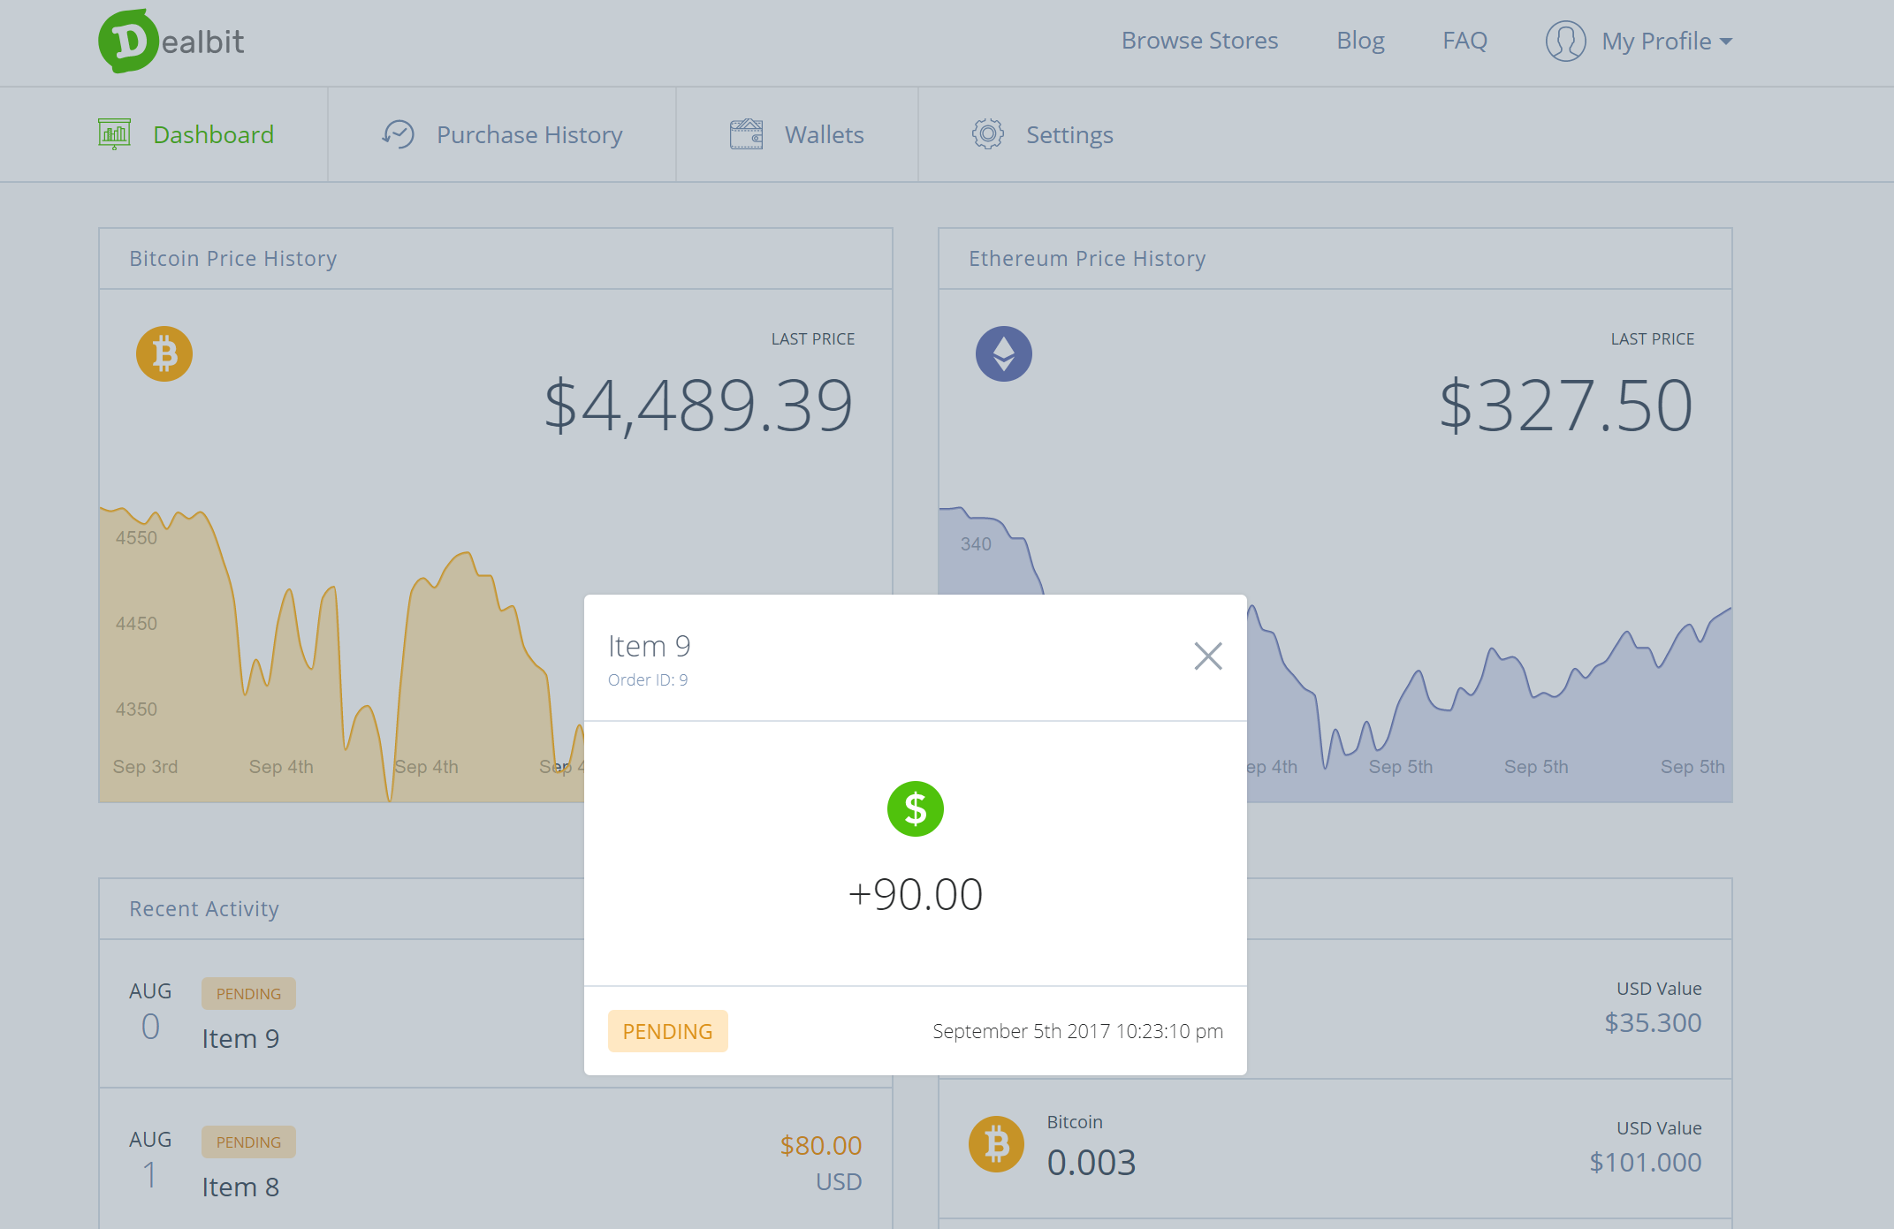1894x1229 pixels.
Task: Click the Ethereum logo in price history
Action: click(x=1003, y=354)
